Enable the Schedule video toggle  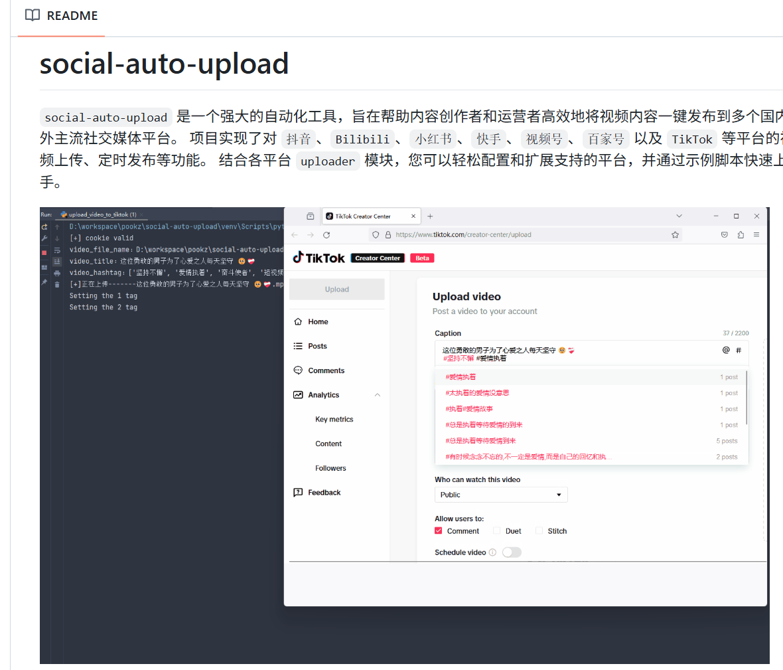(x=512, y=552)
